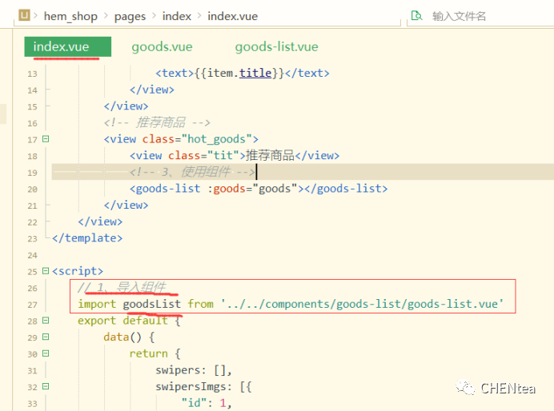Fold the data() function at line 29
554x411 pixels.
45,337
